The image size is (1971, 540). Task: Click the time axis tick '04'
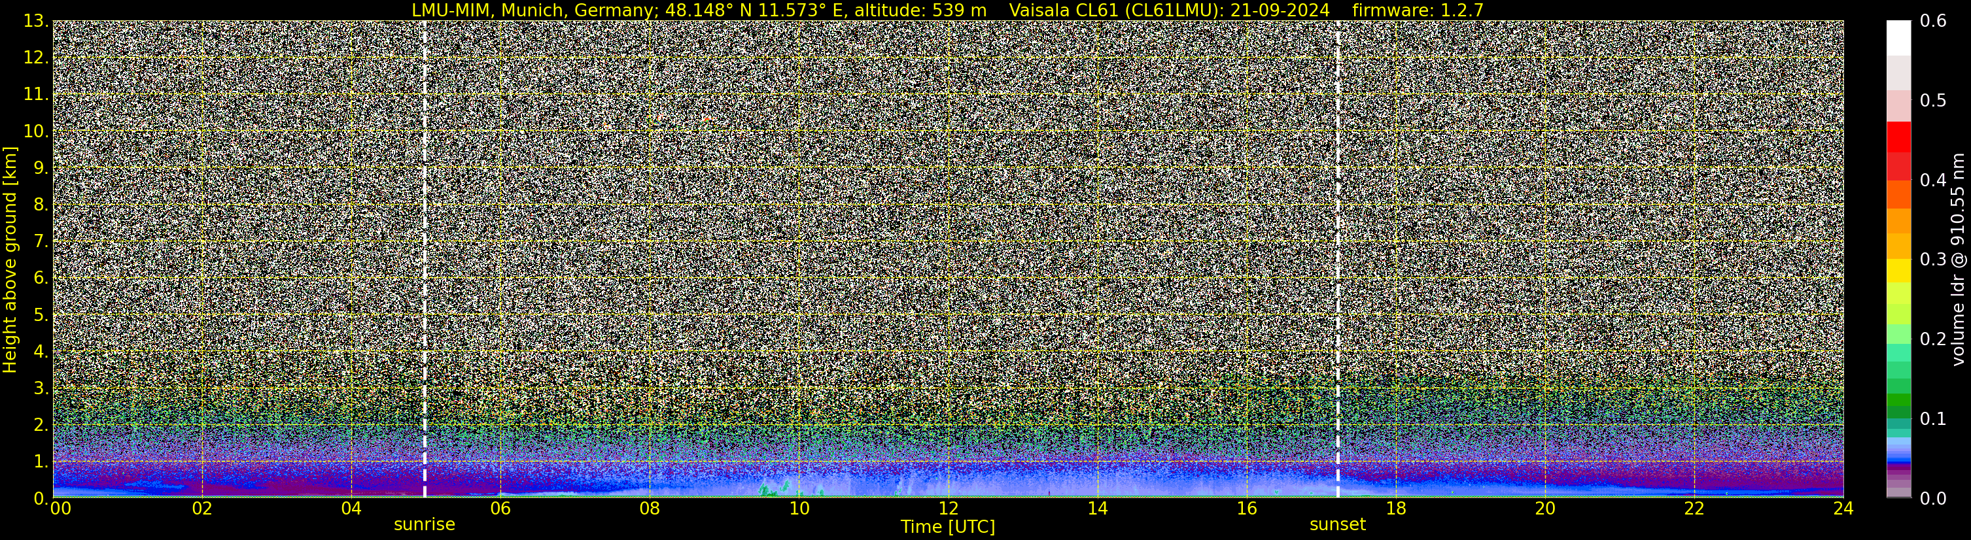(x=351, y=509)
